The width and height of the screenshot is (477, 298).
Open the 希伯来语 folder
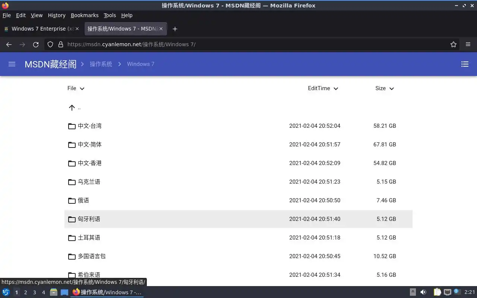(x=238, y=275)
